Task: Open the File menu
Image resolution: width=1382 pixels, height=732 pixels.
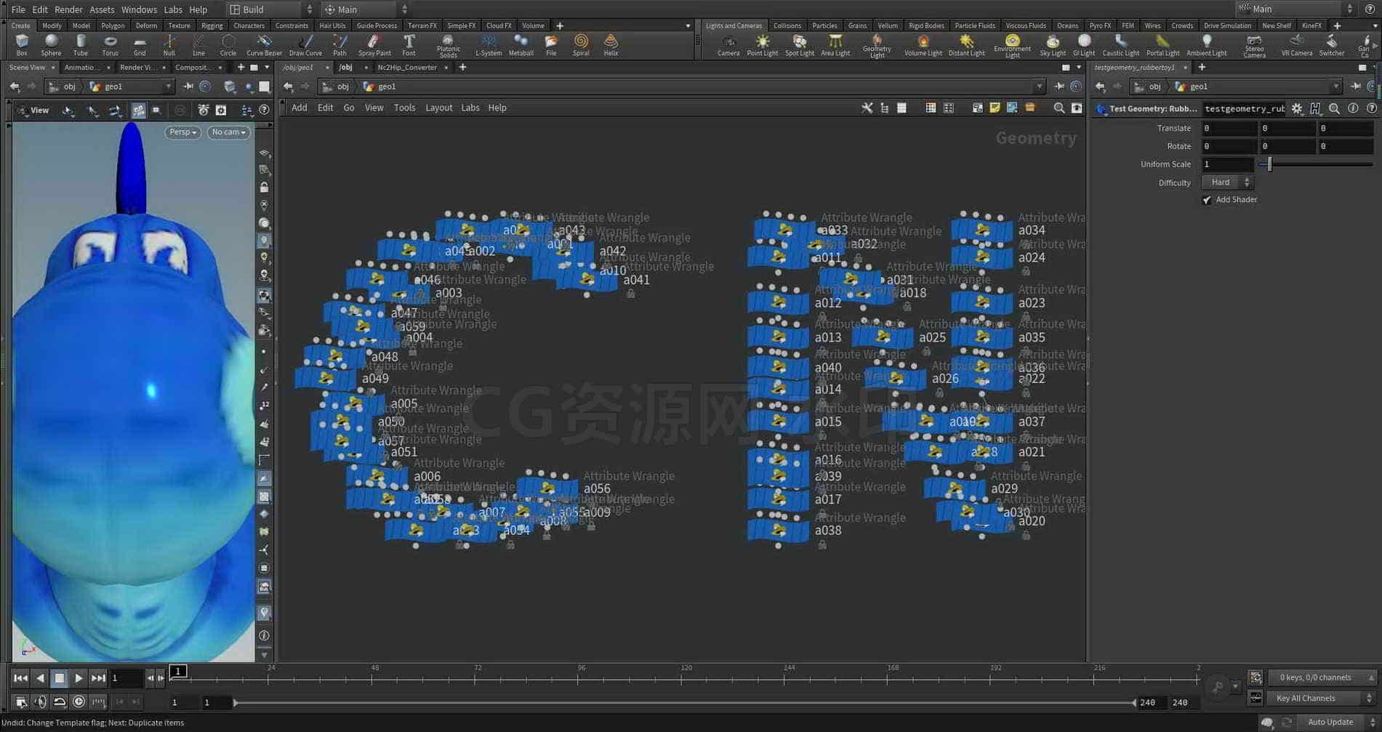Action: coord(18,9)
